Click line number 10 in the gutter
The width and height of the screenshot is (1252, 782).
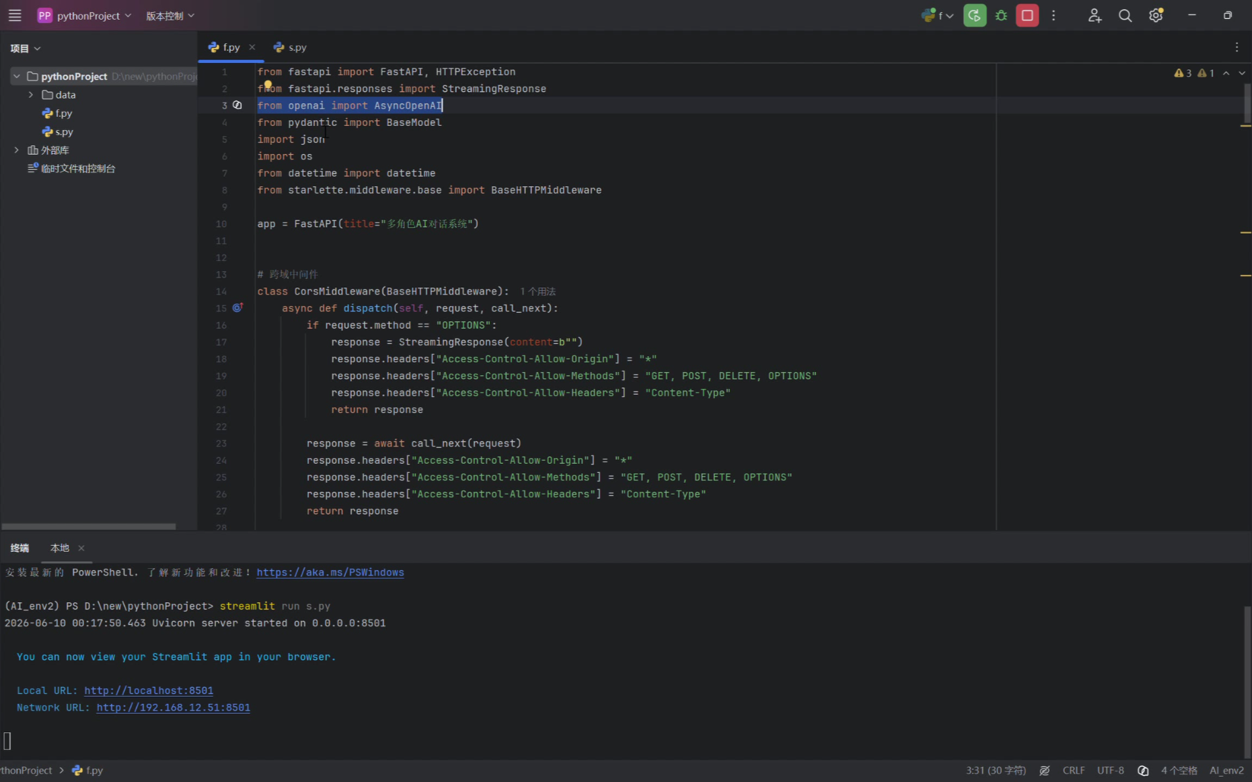(221, 224)
